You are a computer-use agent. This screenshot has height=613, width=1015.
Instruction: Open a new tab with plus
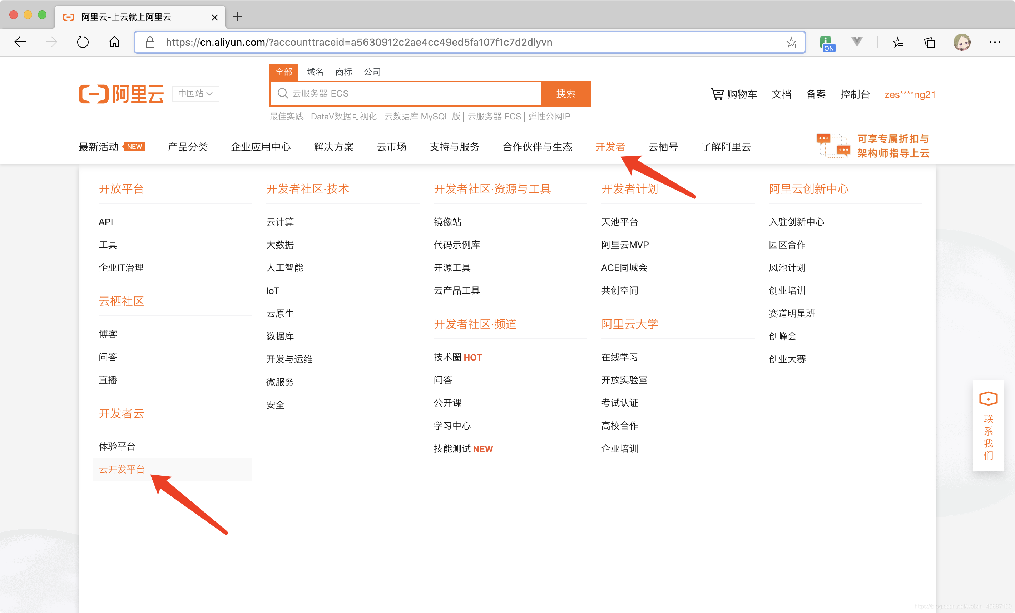point(238,17)
